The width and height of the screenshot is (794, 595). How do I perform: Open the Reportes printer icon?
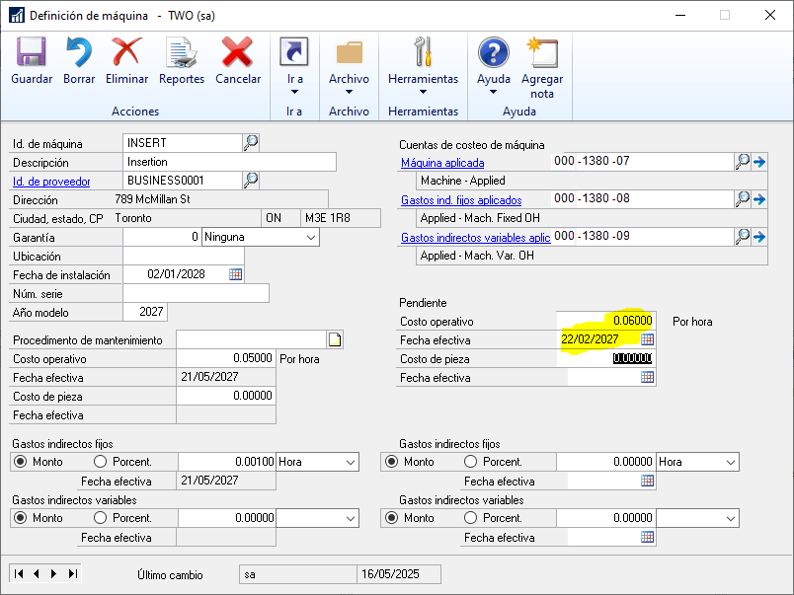pyautogui.click(x=182, y=60)
